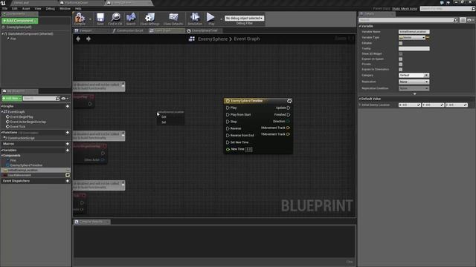Toggle the Editable checkbox
The height and width of the screenshot is (267, 476).
[400, 43]
